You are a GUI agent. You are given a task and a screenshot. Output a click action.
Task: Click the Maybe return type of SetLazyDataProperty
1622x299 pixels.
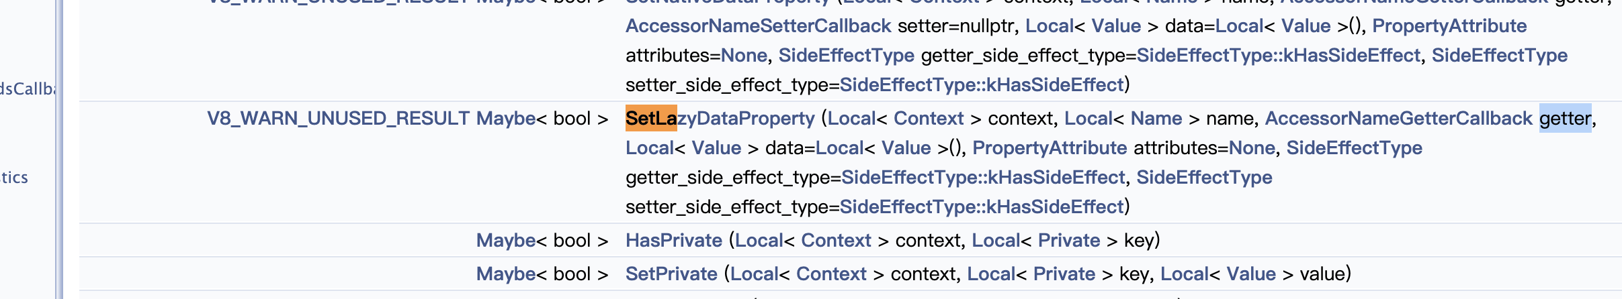coord(506,119)
